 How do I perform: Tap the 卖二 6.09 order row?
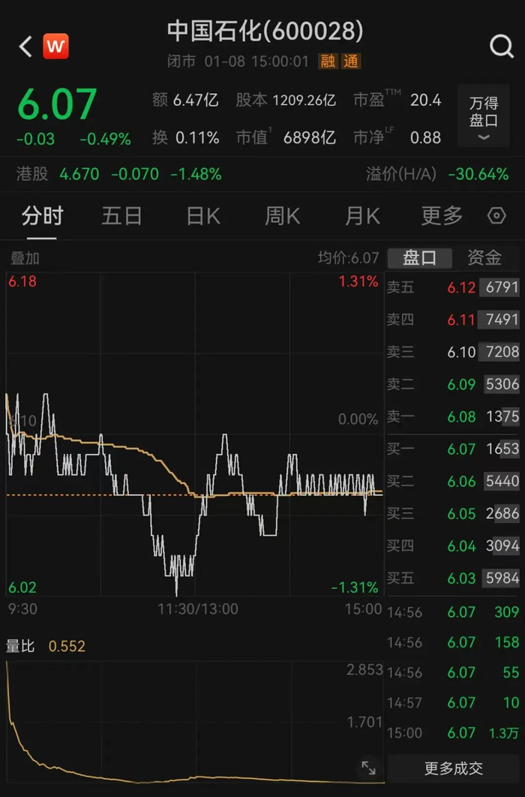(453, 384)
